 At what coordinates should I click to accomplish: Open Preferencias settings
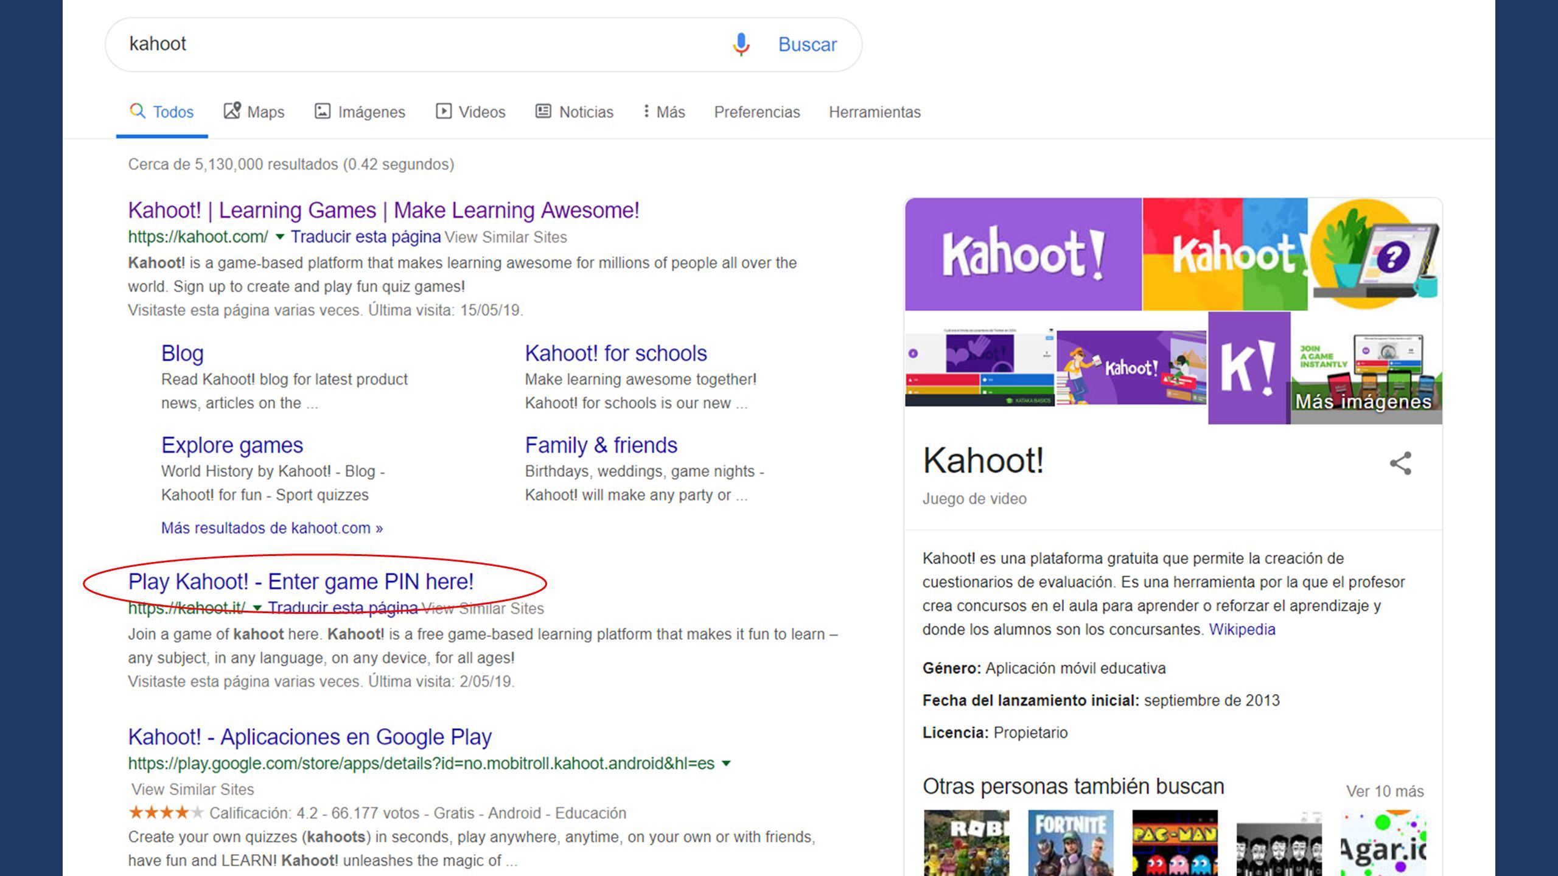click(x=757, y=112)
